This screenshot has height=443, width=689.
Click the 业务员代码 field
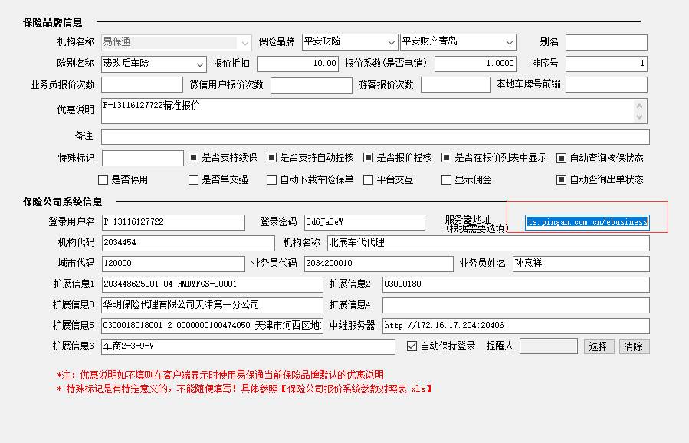[379, 264]
